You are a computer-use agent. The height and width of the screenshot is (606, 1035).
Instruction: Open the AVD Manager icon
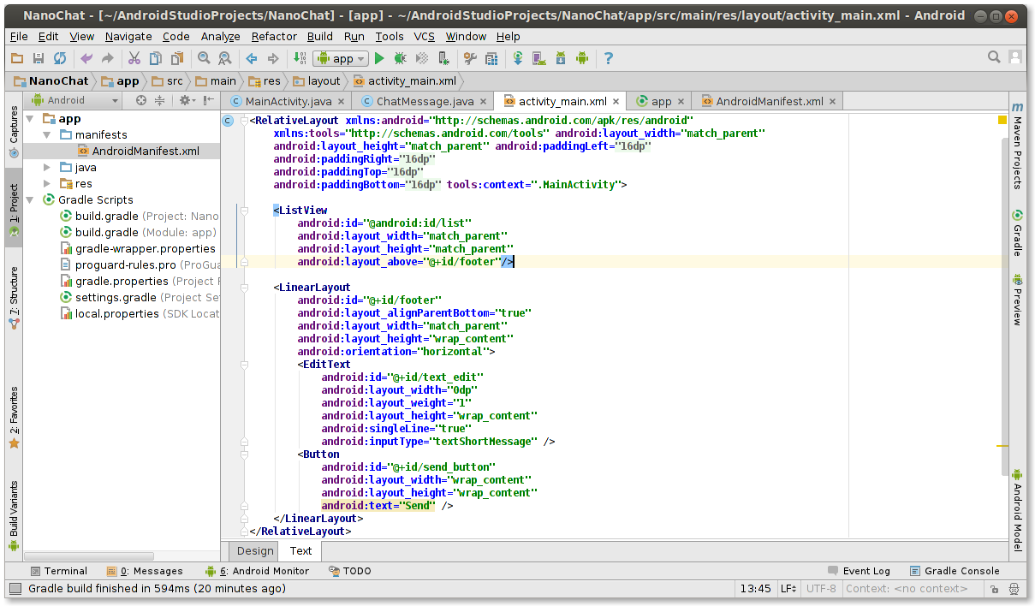point(539,58)
